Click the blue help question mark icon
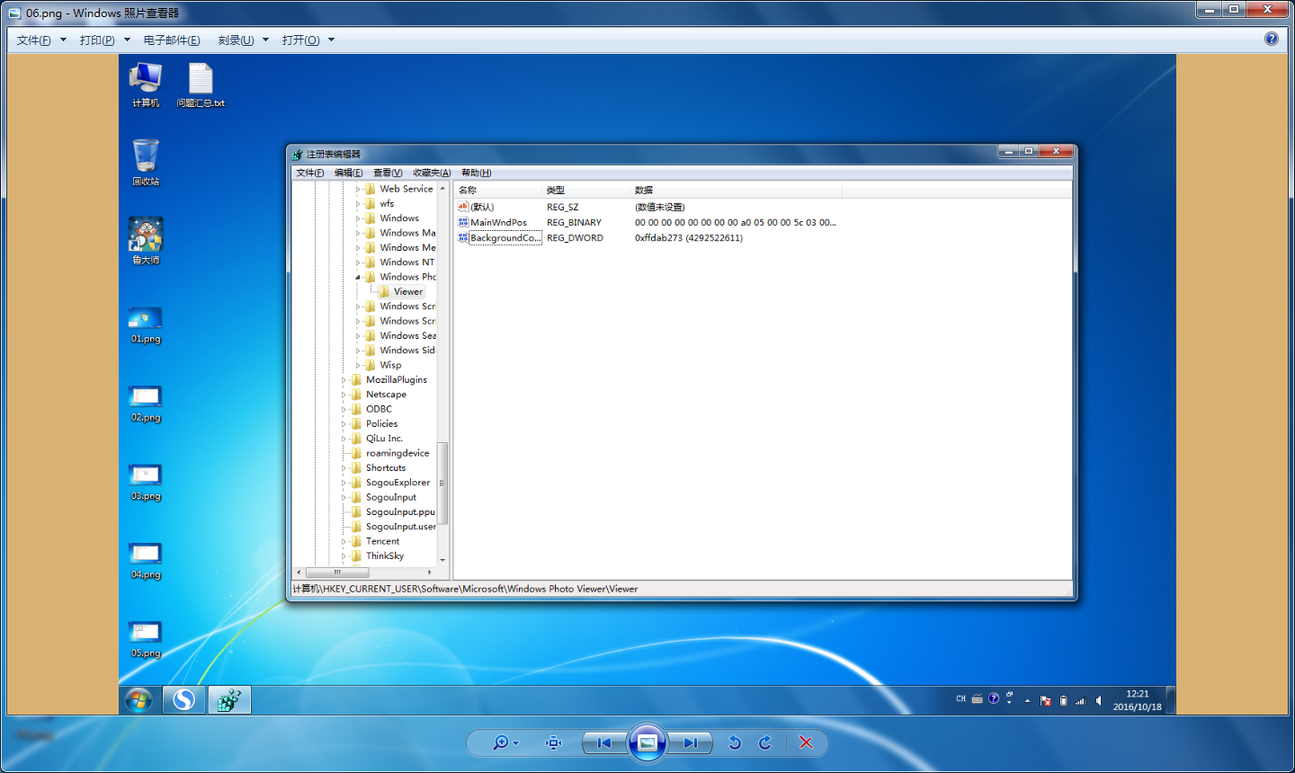The width and height of the screenshot is (1295, 773). tap(1272, 39)
